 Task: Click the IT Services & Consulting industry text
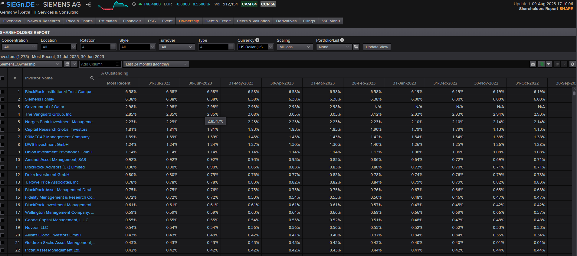click(56, 12)
